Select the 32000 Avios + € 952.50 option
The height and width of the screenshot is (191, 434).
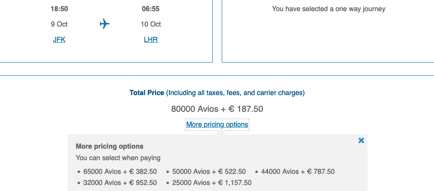point(120,182)
